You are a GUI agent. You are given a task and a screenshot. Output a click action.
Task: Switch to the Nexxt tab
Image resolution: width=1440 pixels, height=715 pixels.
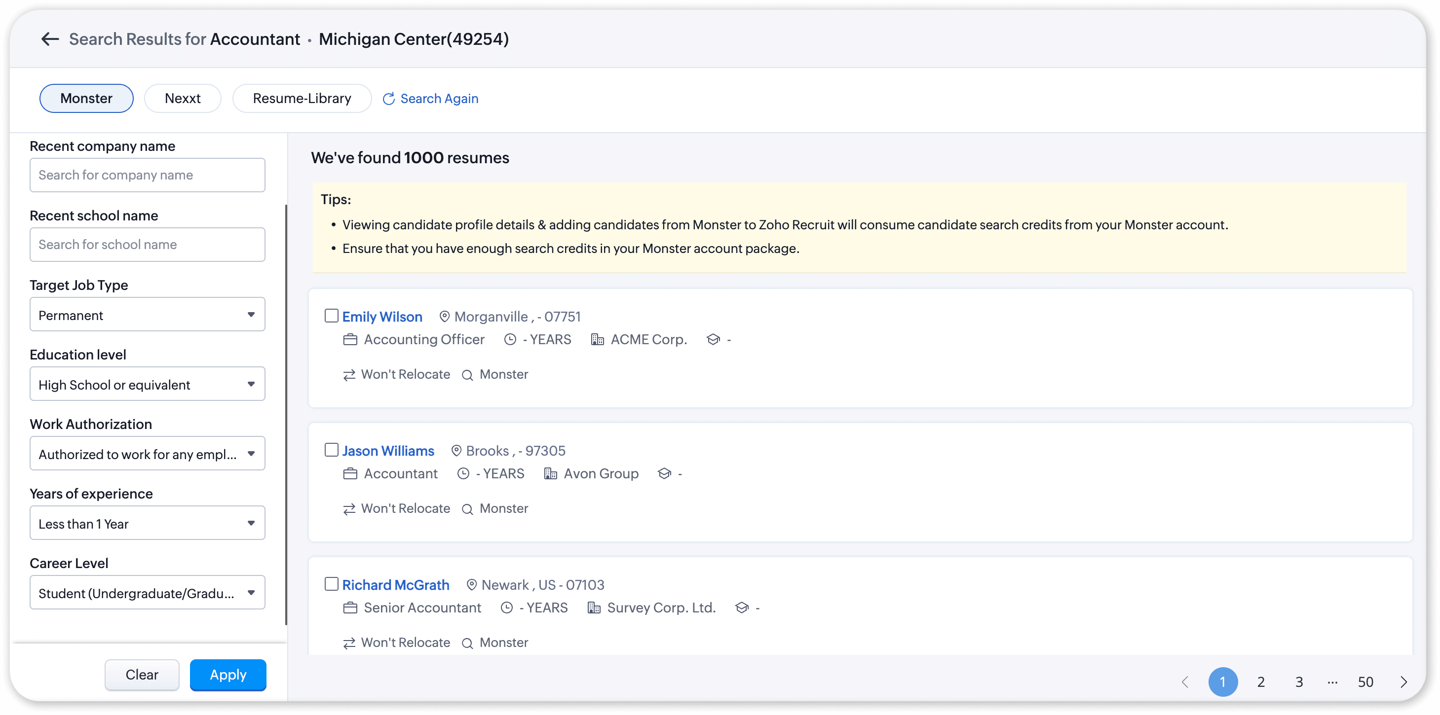[x=183, y=98]
